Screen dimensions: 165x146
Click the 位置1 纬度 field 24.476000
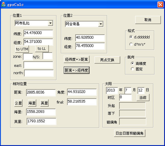pyautogui.click(x=38, y=33)
